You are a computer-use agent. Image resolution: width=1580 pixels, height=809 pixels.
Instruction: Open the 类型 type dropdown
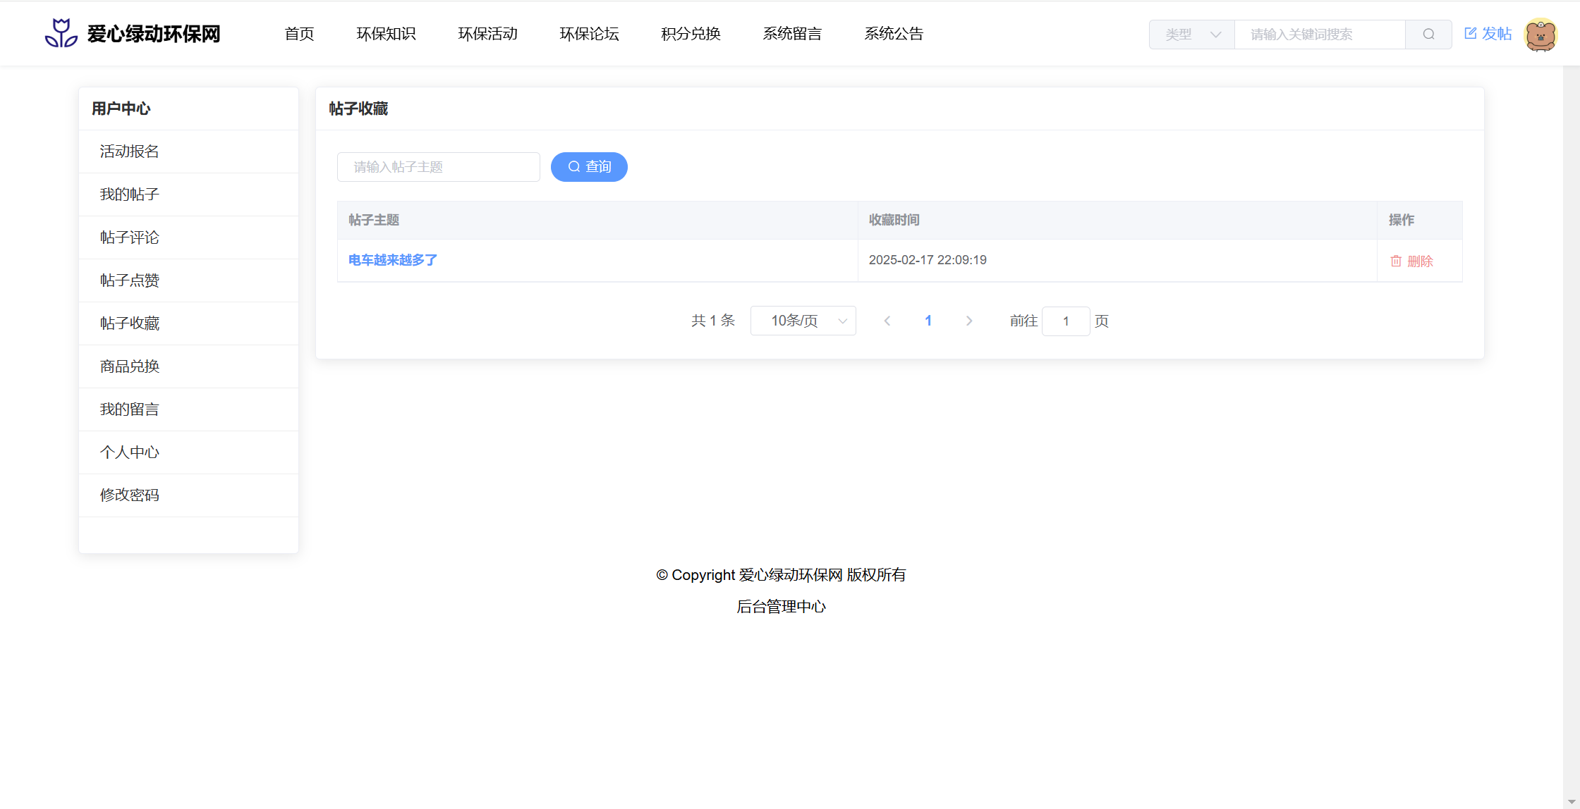[1192, 34]
